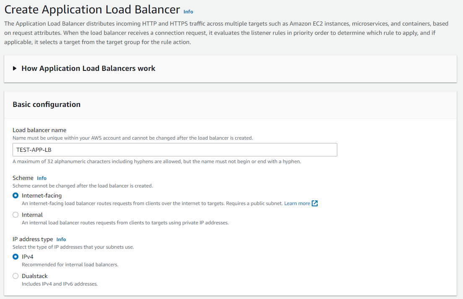Click the Basic configuration section heading
Screen dimensions: 463x299
click(47, 104)
